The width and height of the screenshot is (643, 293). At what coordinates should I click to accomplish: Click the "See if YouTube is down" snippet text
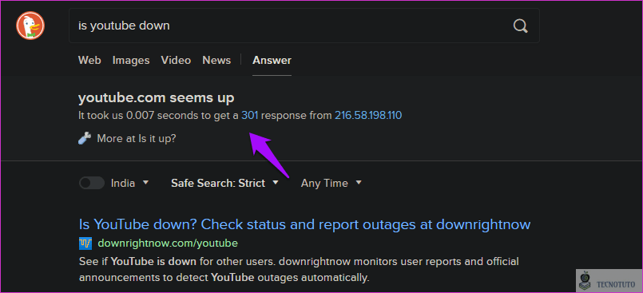pos(299,269)
